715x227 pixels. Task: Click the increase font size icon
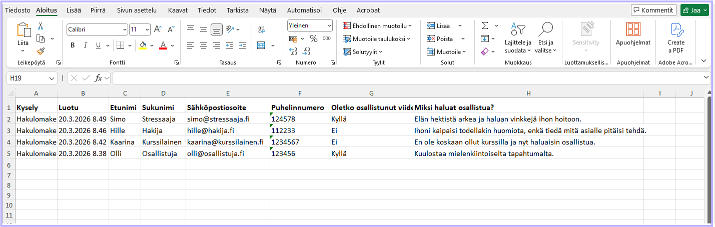(x=158, y=29)
